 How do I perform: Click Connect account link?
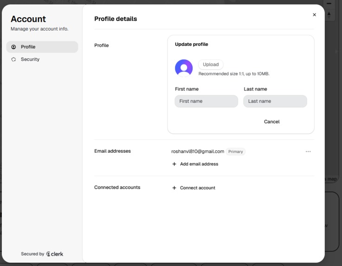point(197,188)
